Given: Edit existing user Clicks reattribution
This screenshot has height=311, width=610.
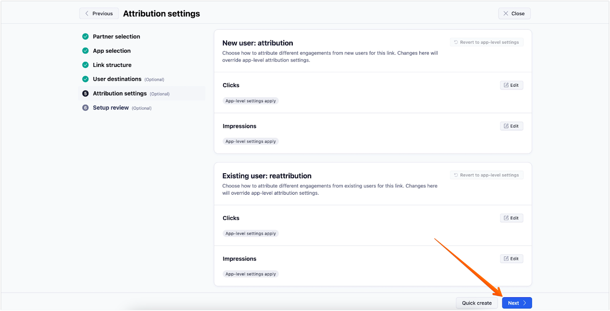Looking at the screenshot, I should point(511,218).
